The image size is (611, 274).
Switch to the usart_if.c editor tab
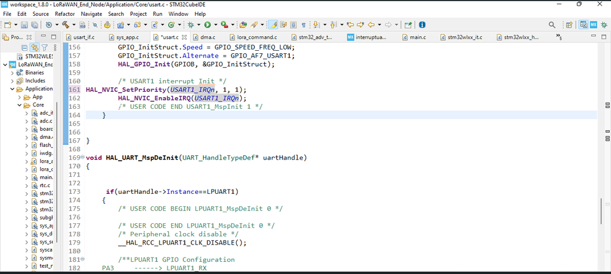(x=80, y=37)
